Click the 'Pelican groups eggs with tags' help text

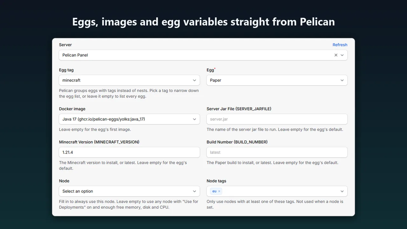[x=129, y=94]
